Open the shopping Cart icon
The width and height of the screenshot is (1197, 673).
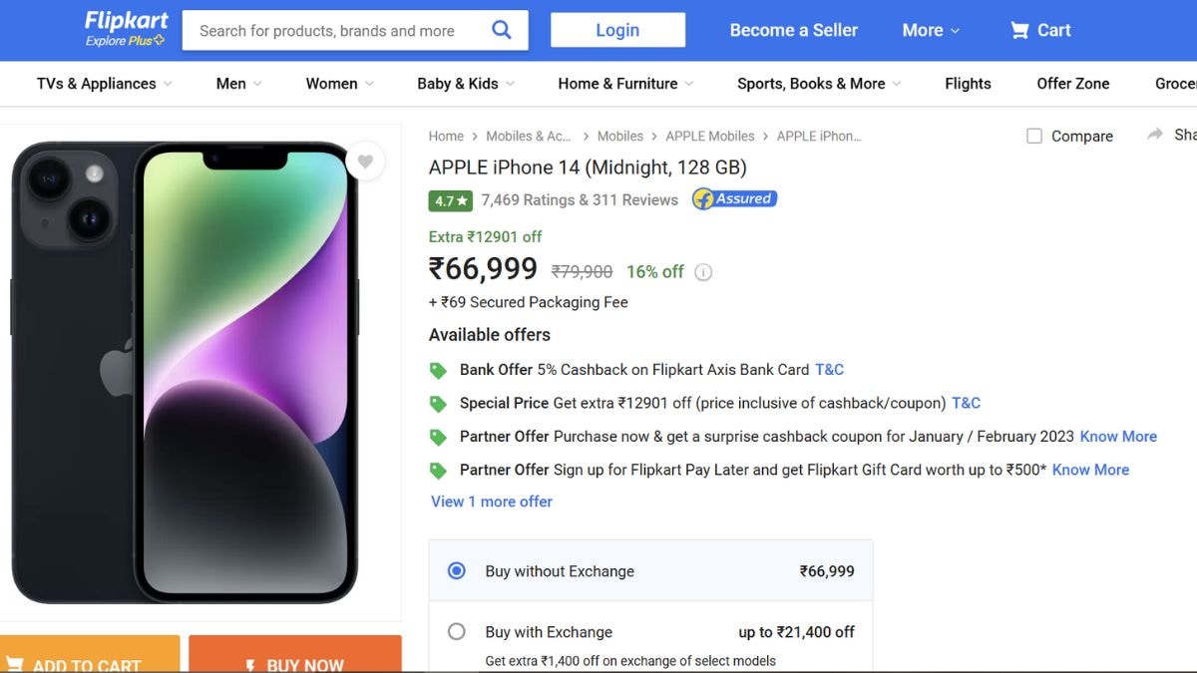[x=1019, y=30]
